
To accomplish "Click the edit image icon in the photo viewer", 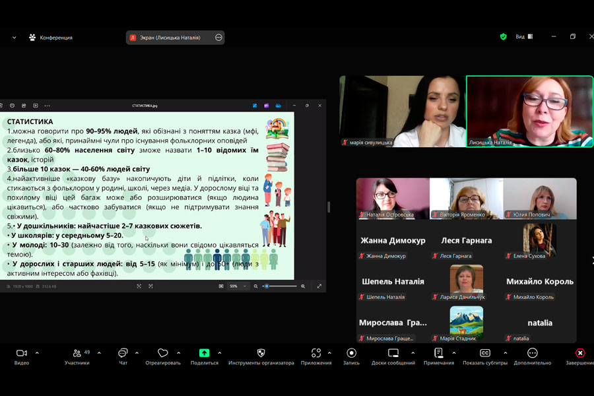I will pos(24,106).
